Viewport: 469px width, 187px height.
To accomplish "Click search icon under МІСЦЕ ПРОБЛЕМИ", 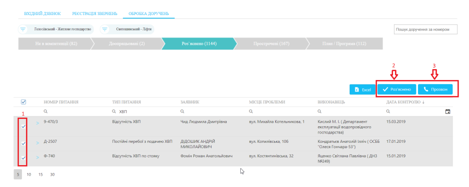I will [251, 111].
